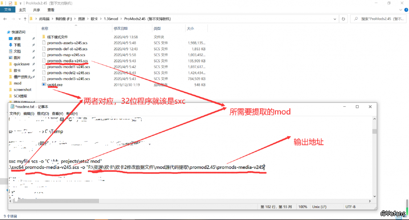
Task: Click the UTF-8 encoding status in Notepad
Action: 350,207
